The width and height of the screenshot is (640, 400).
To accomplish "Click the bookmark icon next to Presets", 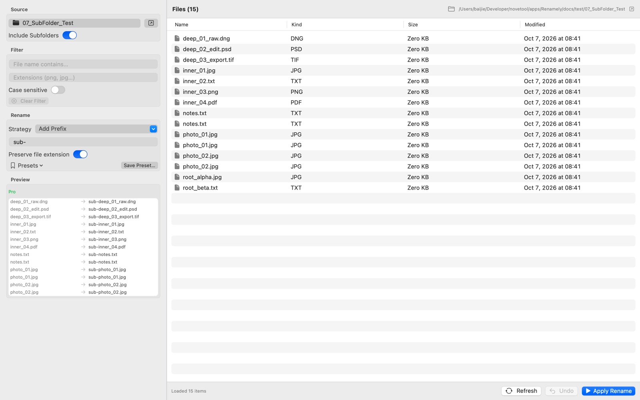I will tap(13, 166).
